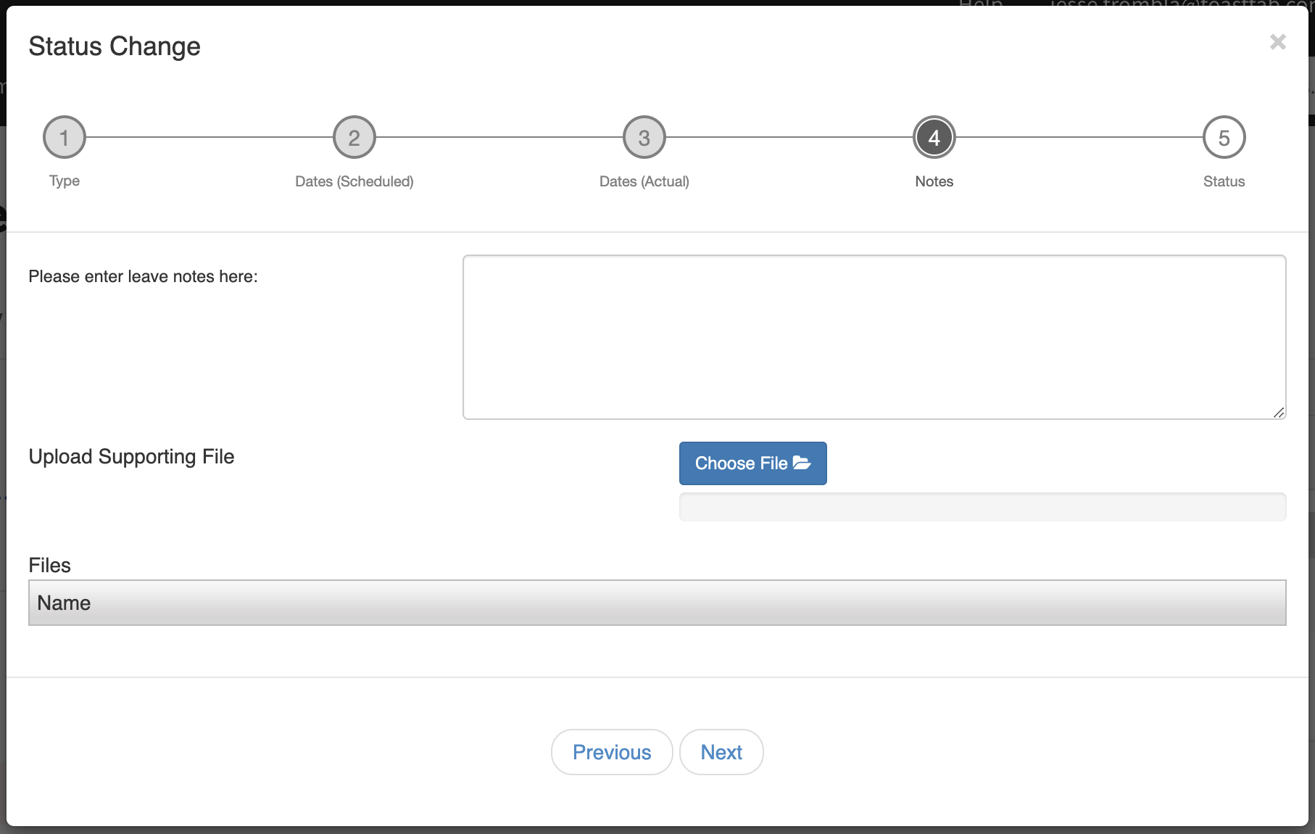Click the folder icon on Choose File

coord(802,463)
